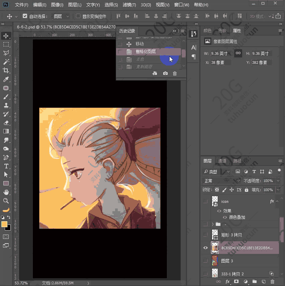Select the Rectangle shape tool

coord(6,183)
